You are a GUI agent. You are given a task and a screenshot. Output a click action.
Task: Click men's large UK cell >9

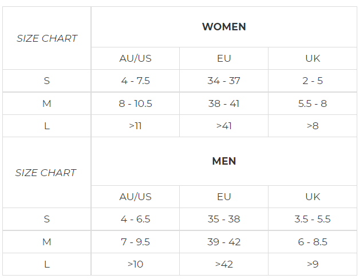click(x=313, y=264)
